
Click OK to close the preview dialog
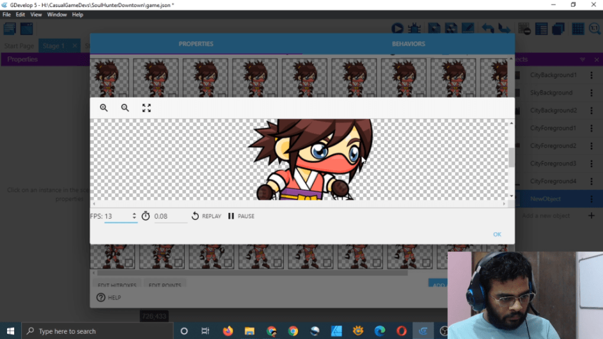coord(497,234)
